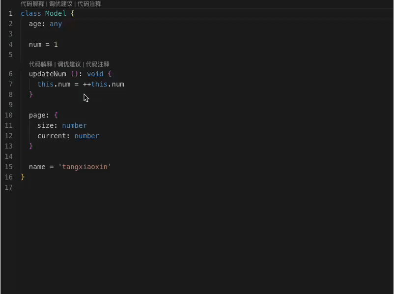
Task: Click line number 10 in the gutter
Action: coord(9,115)
